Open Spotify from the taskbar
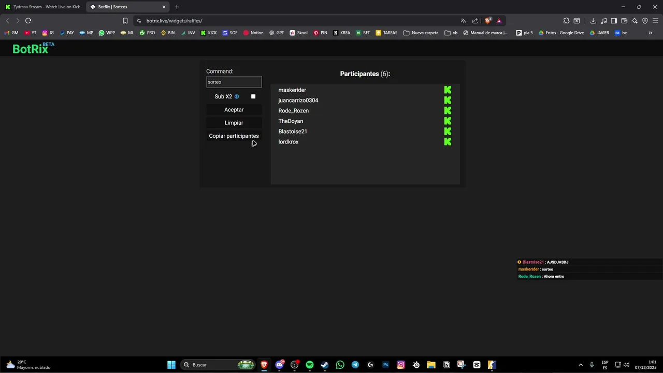The image size is (663, 373). coord(310,365)
